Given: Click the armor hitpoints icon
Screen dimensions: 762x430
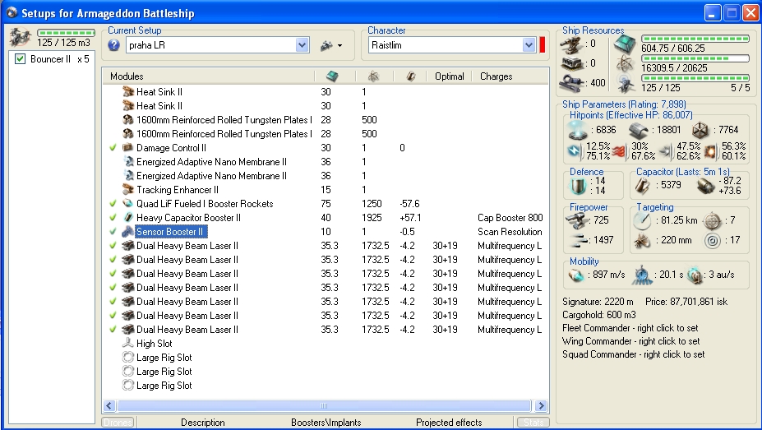Looking at the screenshot, I should 640,131.
